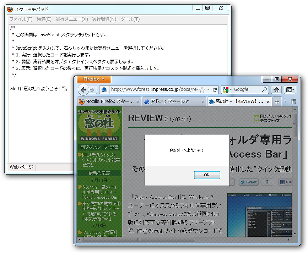This screenshot has height=253, width=308.
Task: Click the Tweet button on the article
Action: [248, 182]
